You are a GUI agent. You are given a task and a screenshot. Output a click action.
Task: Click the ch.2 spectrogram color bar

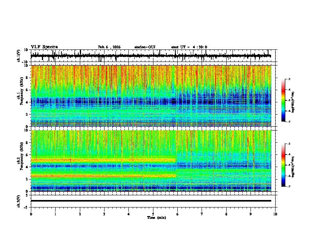pyautogui.click(x=283, y=165)
